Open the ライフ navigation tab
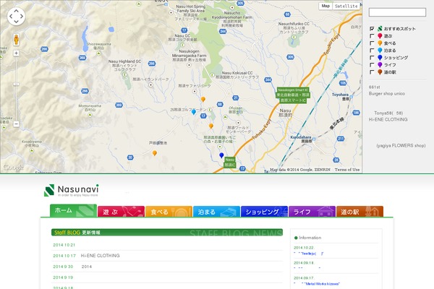This screenshot has width=434, height=289. [312, 212]
